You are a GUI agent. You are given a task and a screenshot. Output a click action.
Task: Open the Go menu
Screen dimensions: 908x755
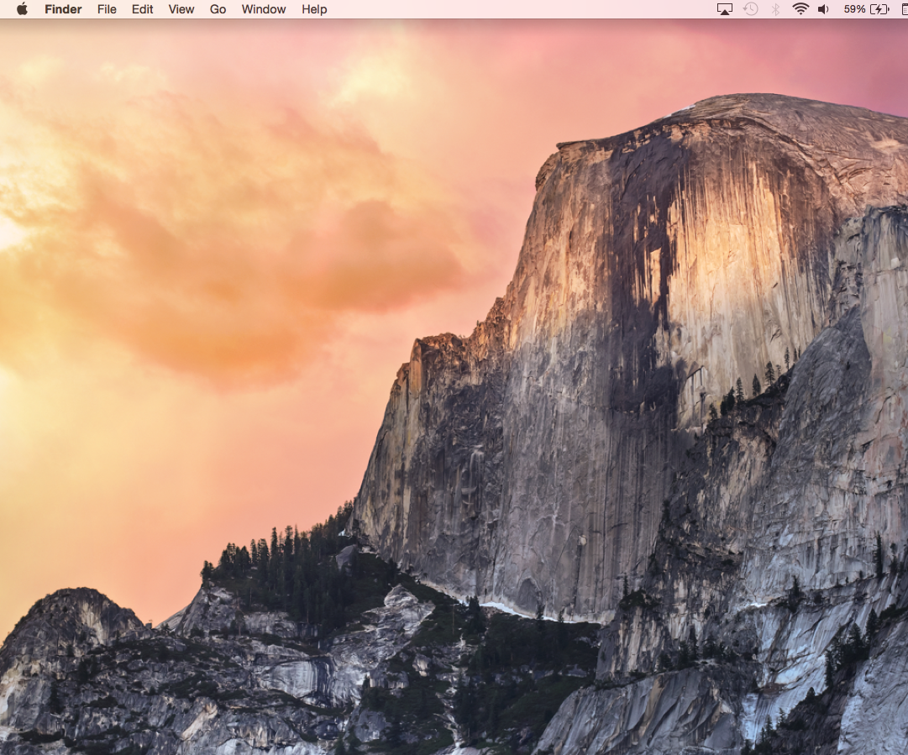pos(217,9)
